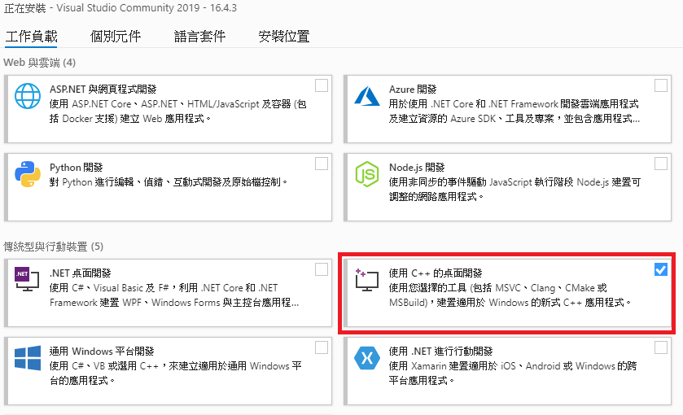Click the 通用 Windows 平台開發 title
Viewport: 683px width, 415px height.
tap(102, 351)
